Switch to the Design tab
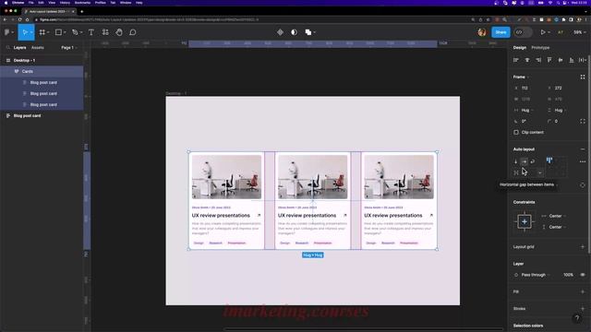The height and width of the screenshot is (332, 591). [x=519, y=47]
